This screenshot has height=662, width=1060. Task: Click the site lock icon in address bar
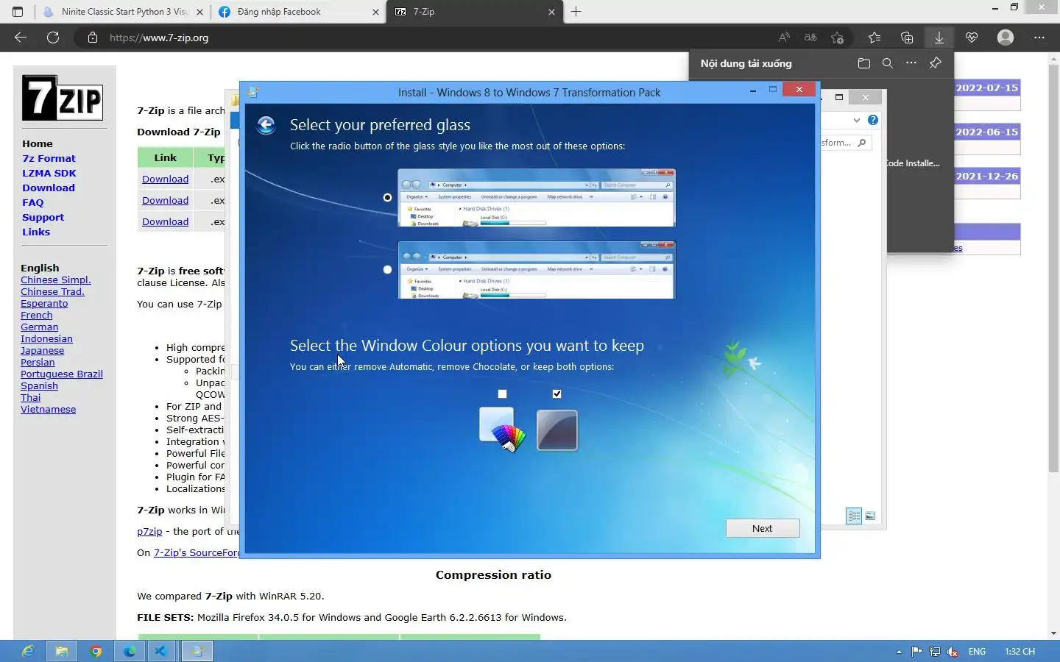click(x=92, y=38)
